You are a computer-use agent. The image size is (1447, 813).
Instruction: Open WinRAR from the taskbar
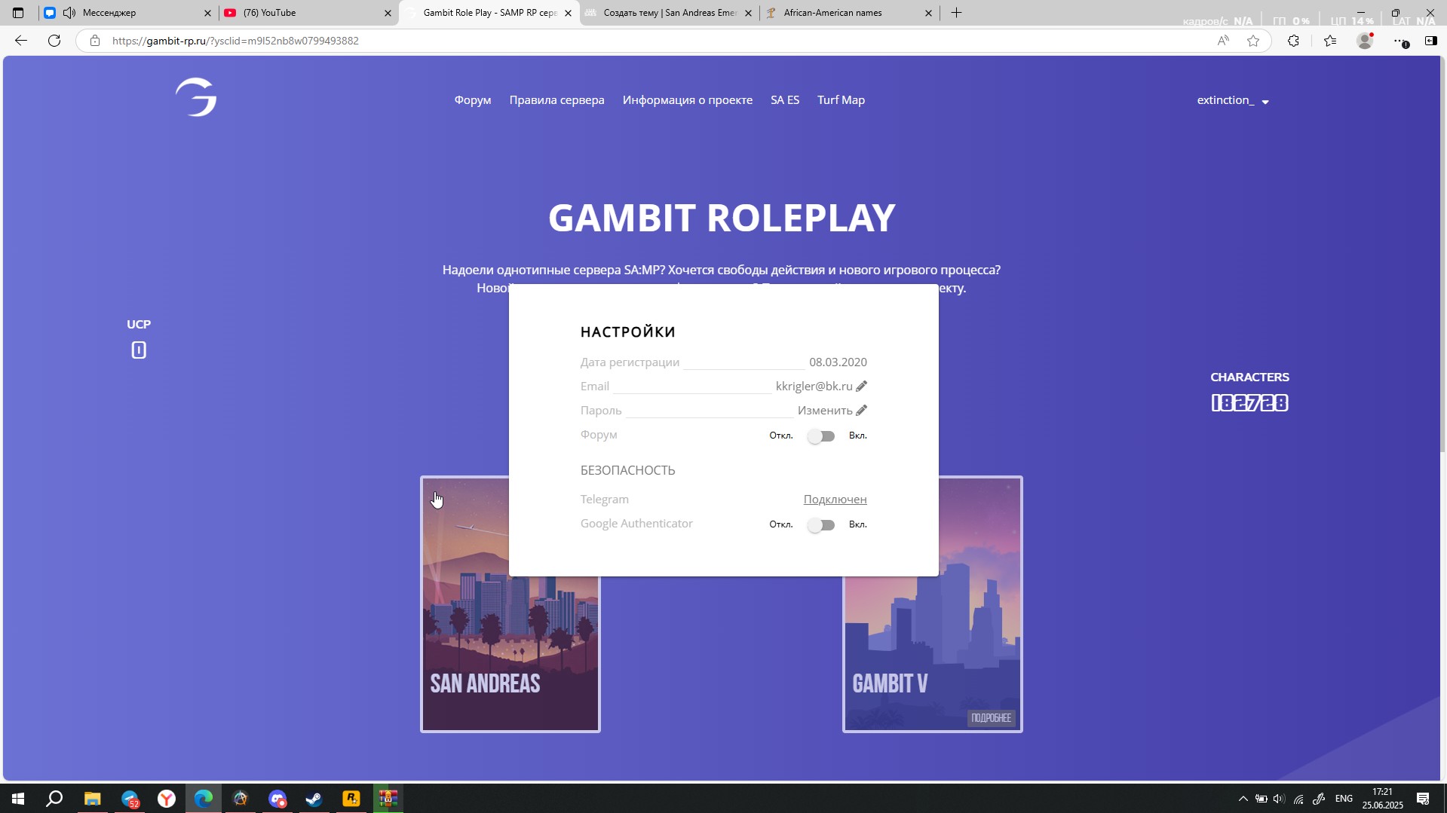(x=388, y=799)
